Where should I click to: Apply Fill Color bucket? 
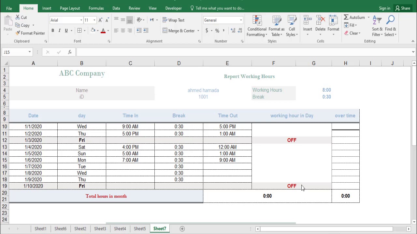pos(93,31)
